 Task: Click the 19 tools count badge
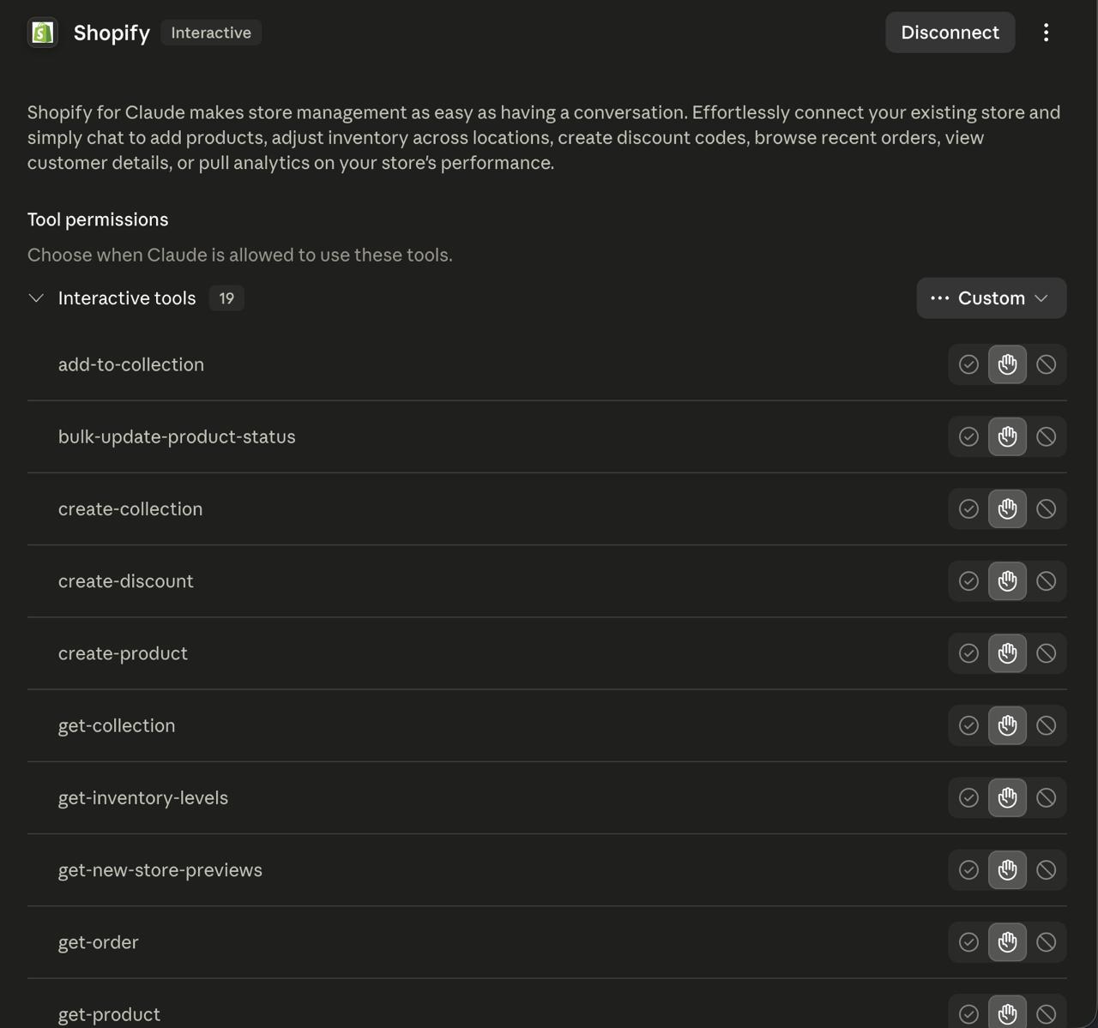click(226, 298)
